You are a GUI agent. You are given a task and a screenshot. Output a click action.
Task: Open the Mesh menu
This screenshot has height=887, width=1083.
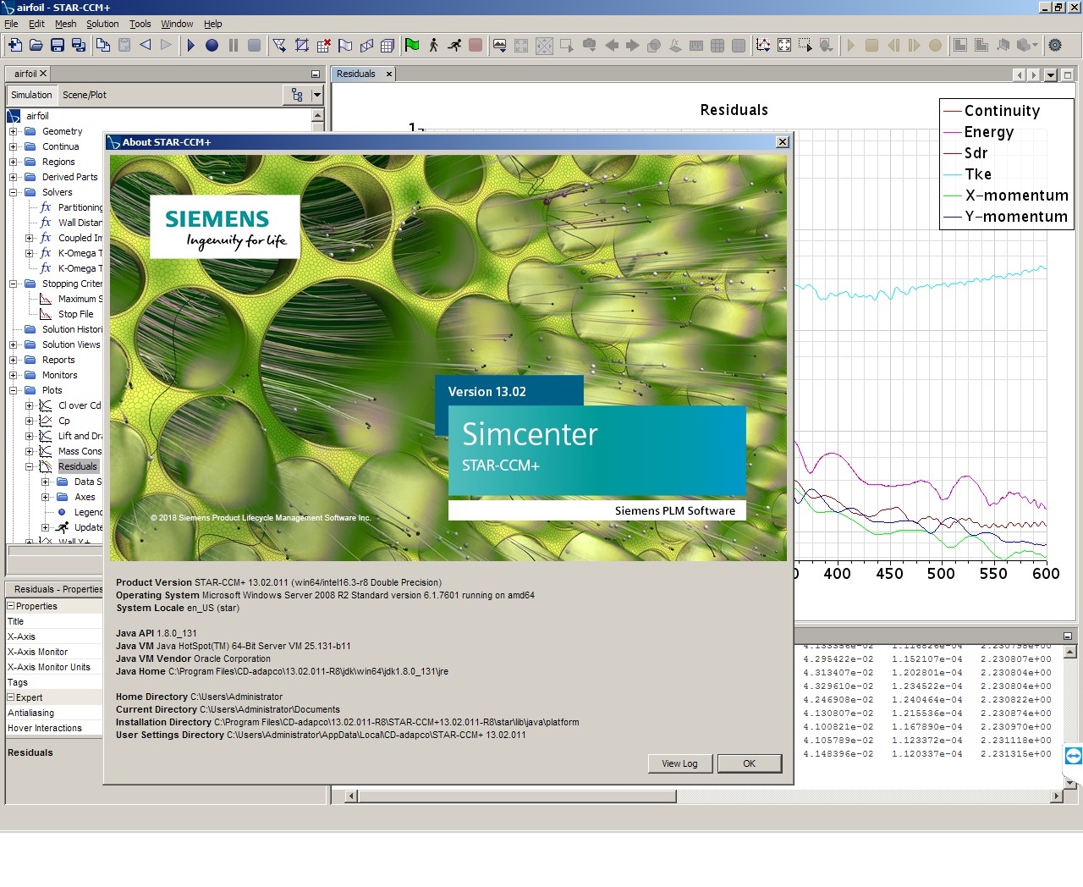tap(65, 24)
